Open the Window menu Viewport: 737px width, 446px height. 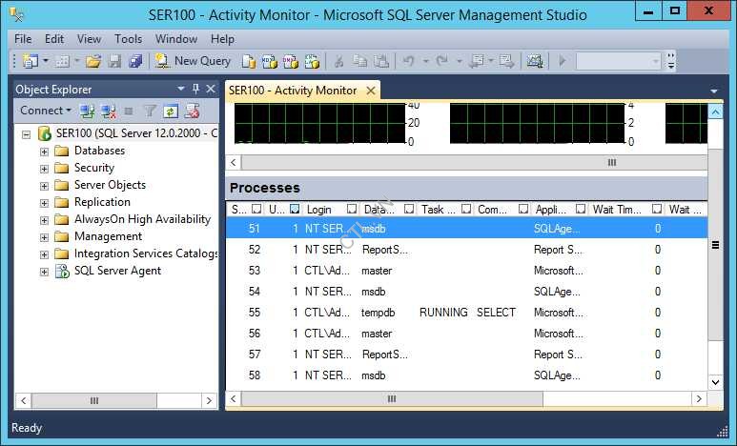(x=176, y=39)
